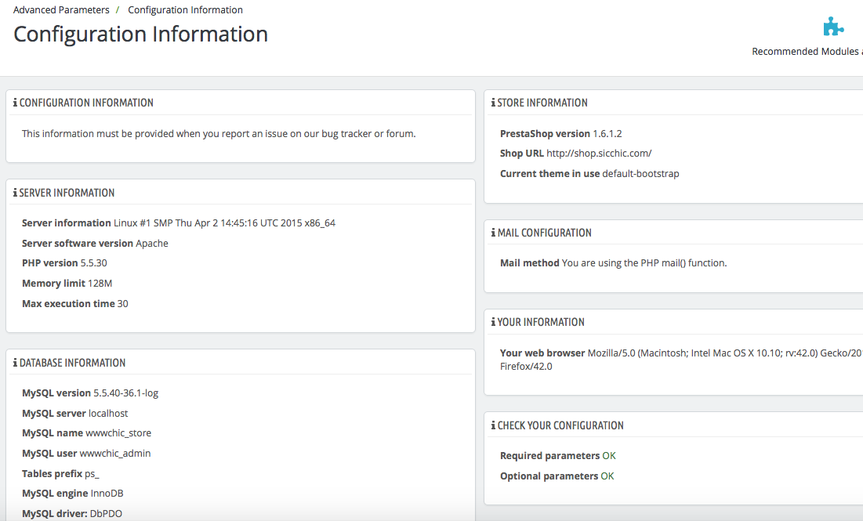Click the PrestaShop version 1.6.1.2 text
The height and width of the screenshot is (521, 863).
click(x=607, y=133)
